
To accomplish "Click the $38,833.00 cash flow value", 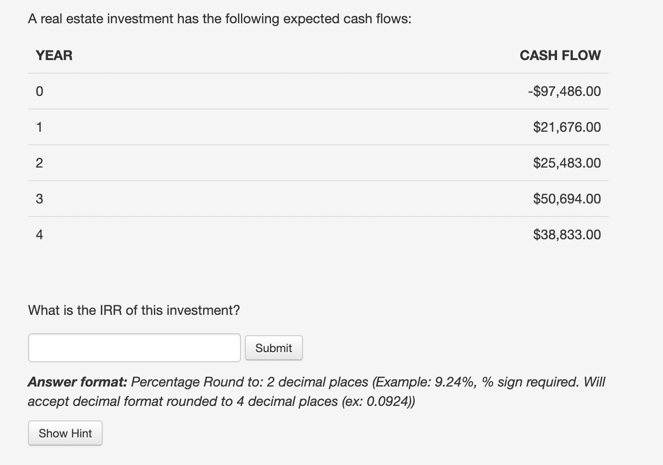I will coord(567,235).
